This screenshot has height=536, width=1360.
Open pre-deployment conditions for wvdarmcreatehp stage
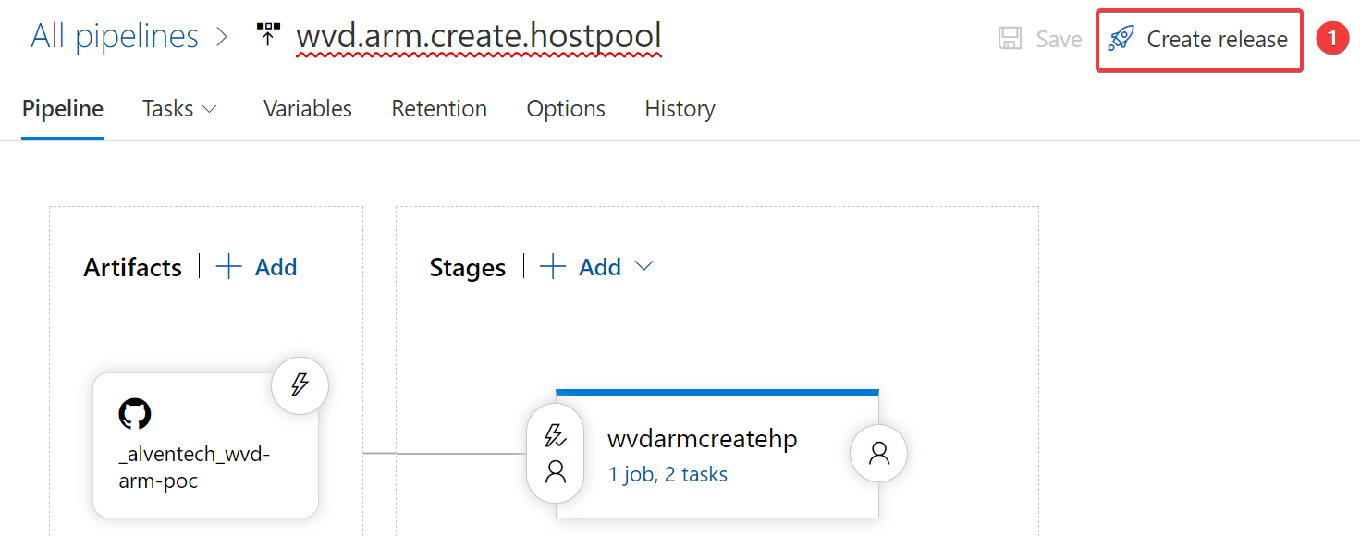[x=555, y=454]
